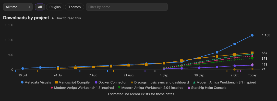The width and height of the screenshot is (277, 101).
Task: Select the All filter pill
Action: (40, 7)
